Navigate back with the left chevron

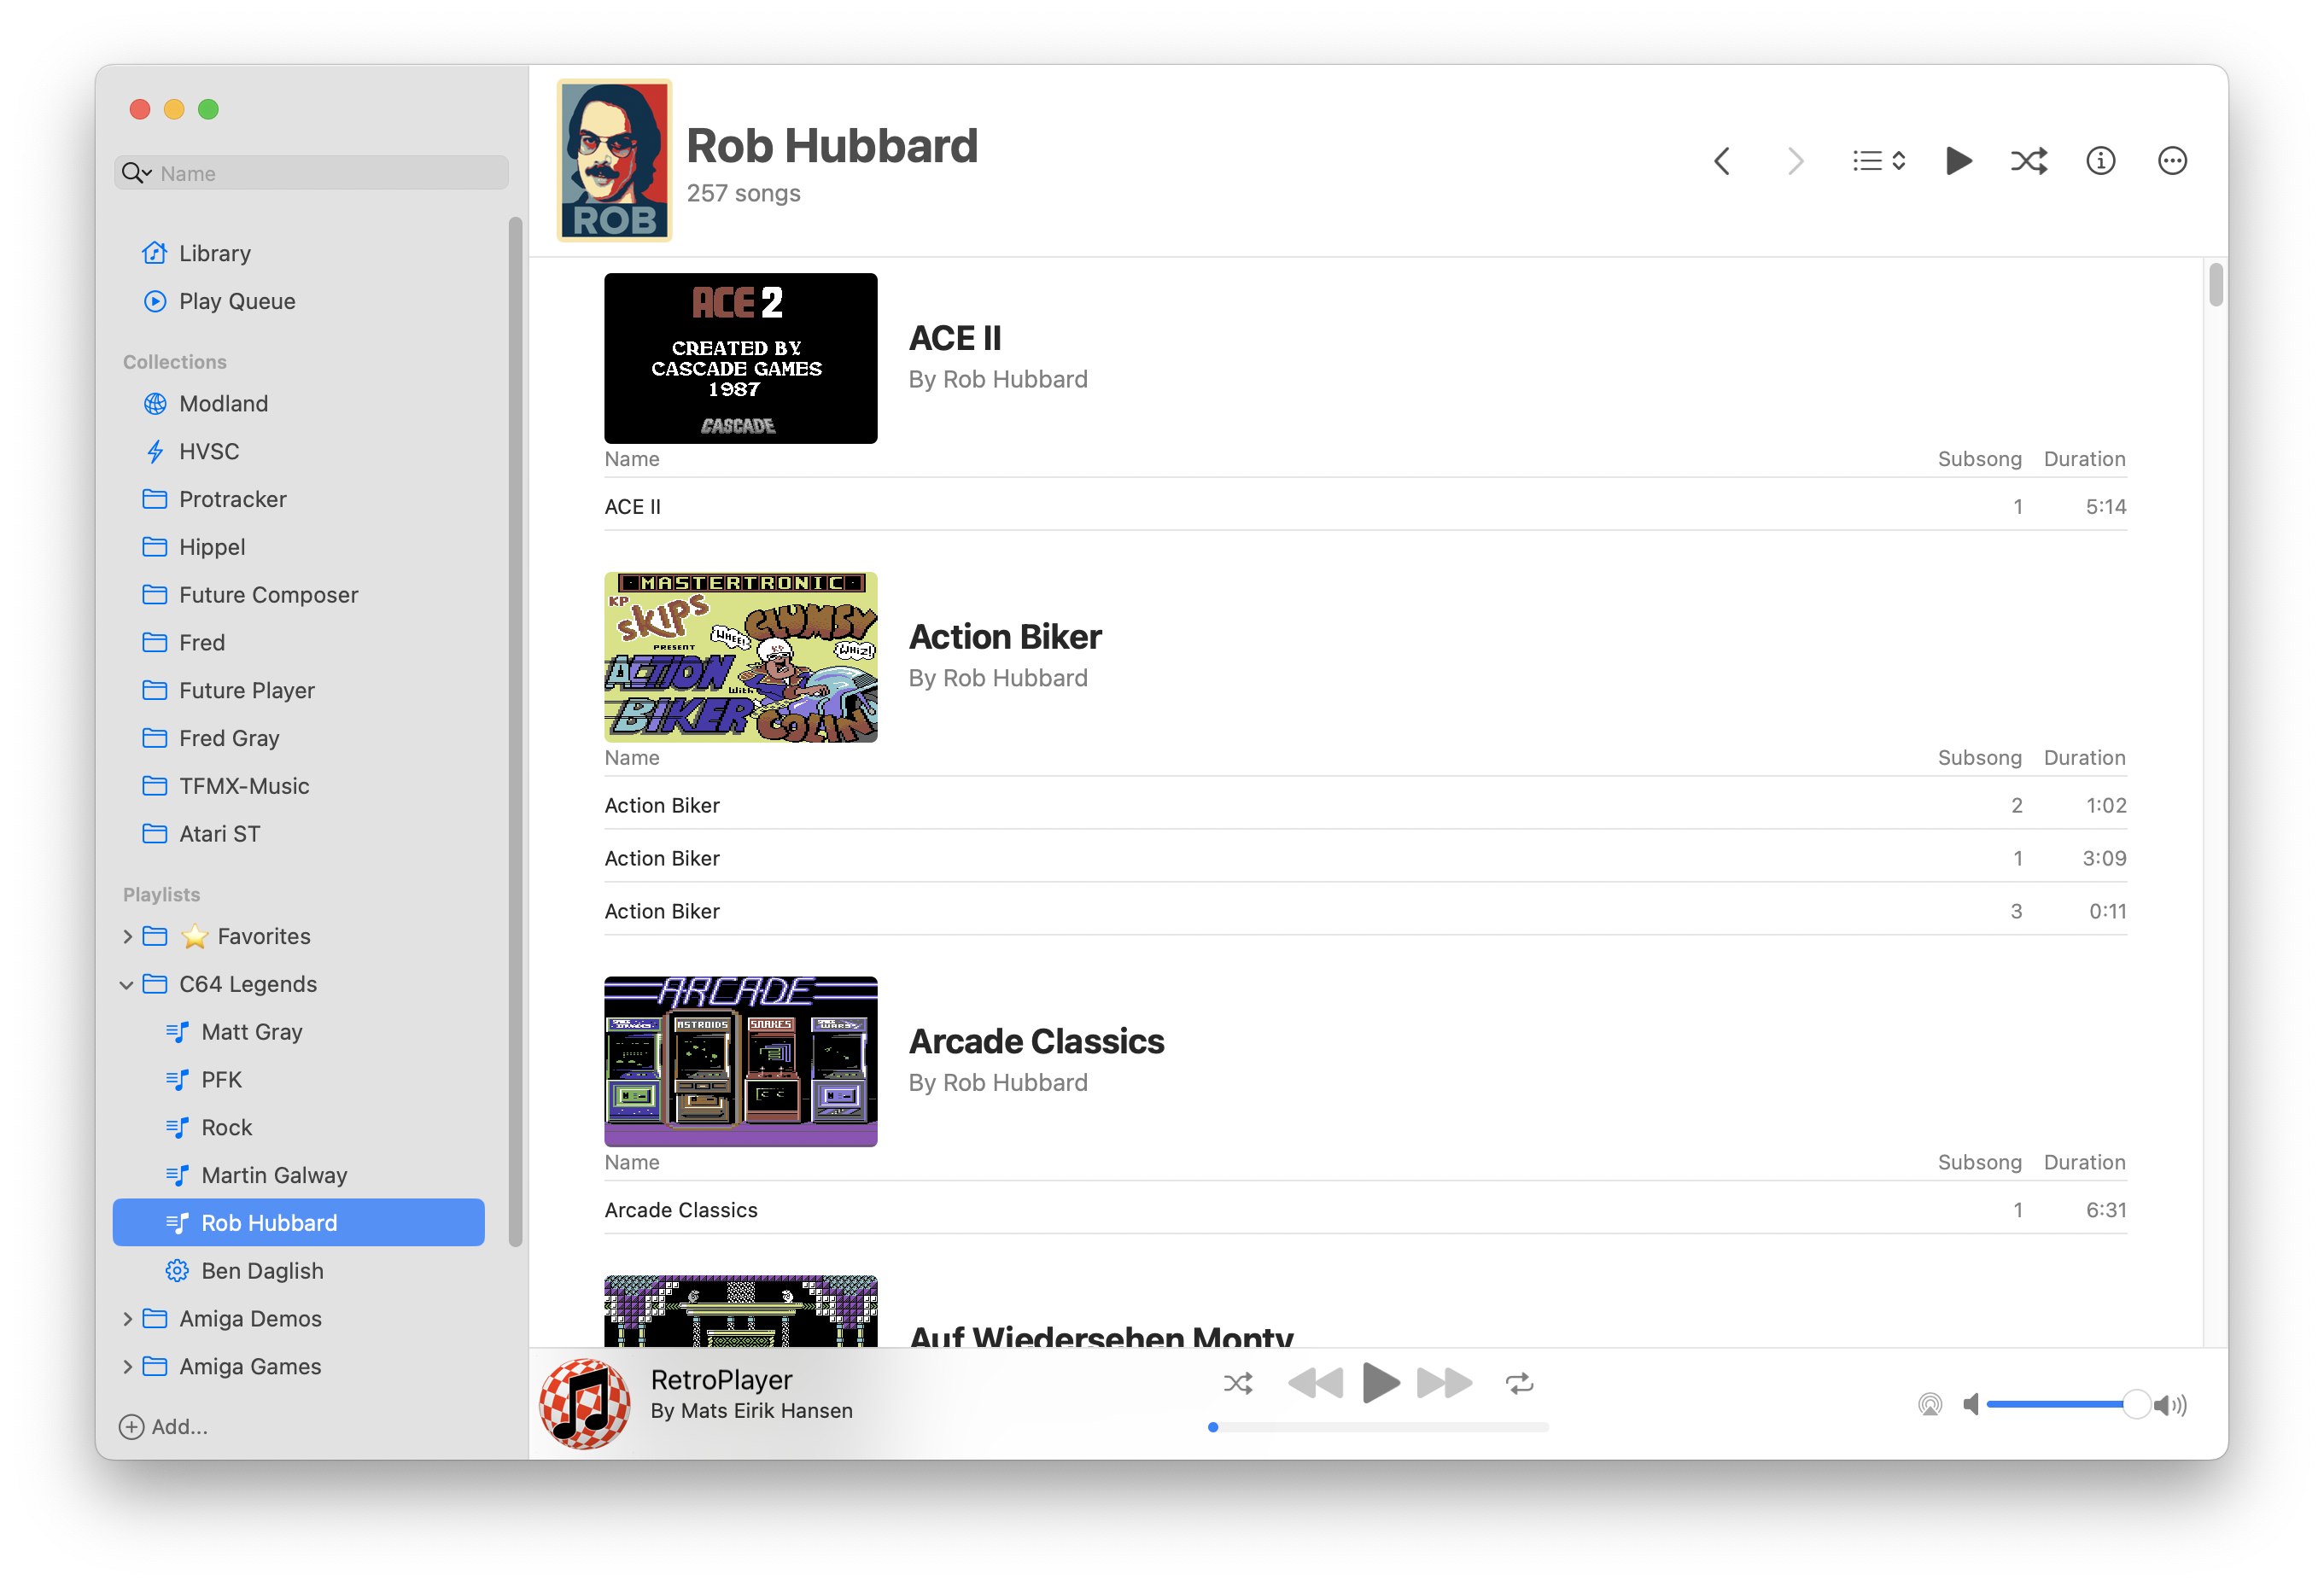(x=1723, y=161)
